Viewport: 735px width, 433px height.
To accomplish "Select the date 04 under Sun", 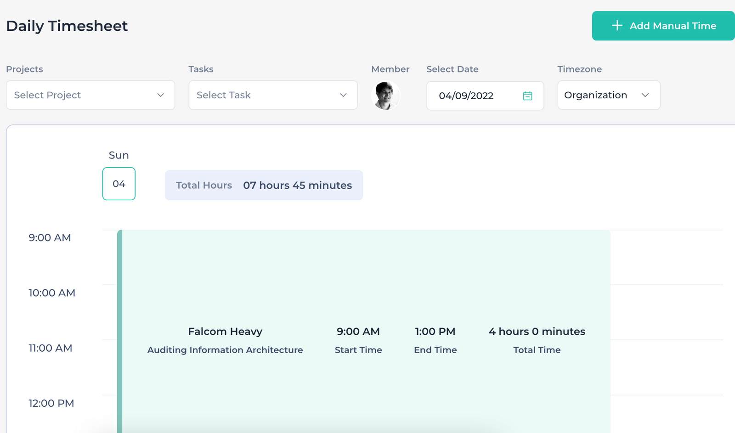I will coord(119,184).
